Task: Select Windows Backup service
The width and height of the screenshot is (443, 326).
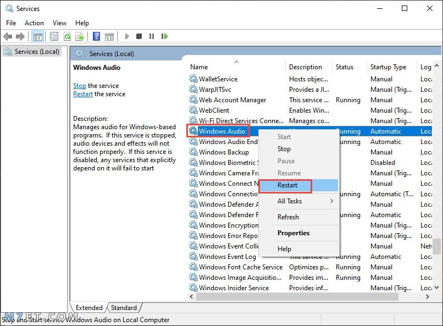Action: 224,152
